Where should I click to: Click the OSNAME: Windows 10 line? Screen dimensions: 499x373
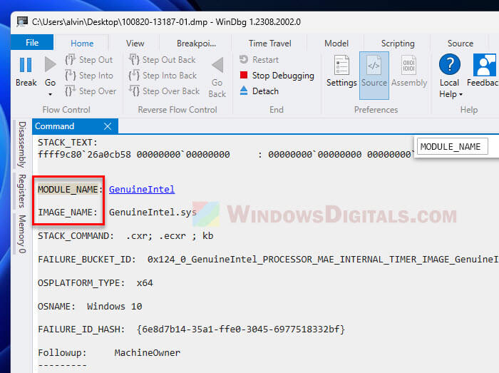point(90,307)
